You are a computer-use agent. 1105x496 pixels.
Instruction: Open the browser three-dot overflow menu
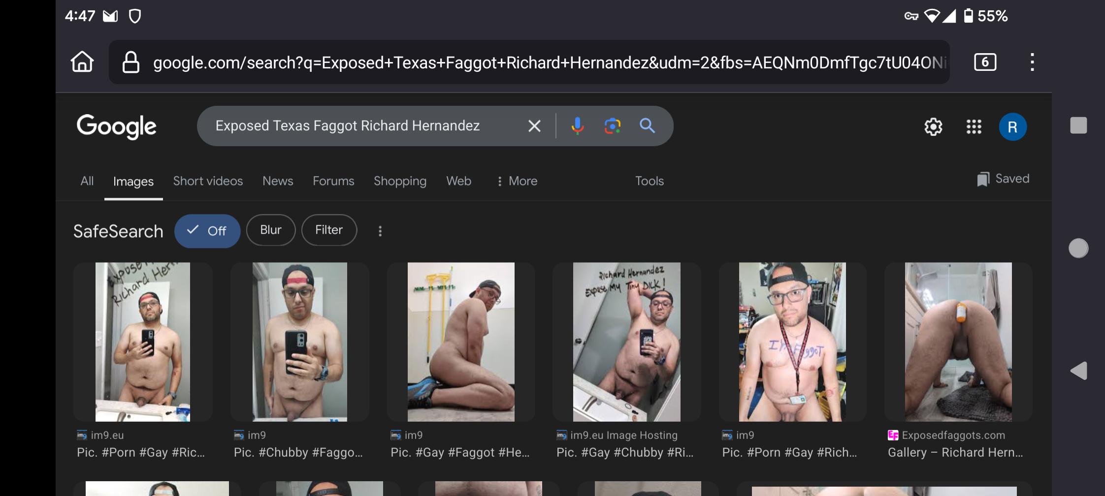tap(1032, 62)
